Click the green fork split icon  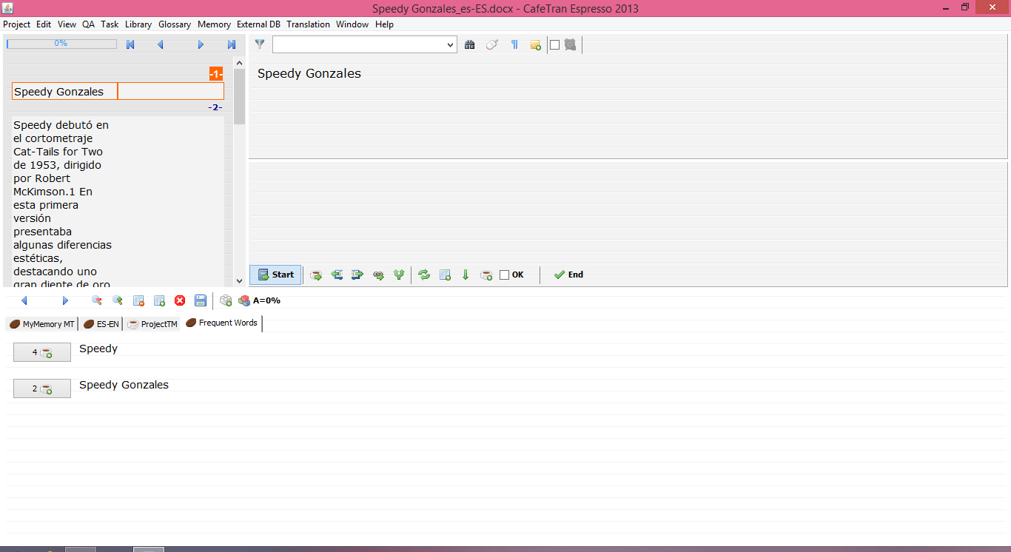(x=399, y=275)
